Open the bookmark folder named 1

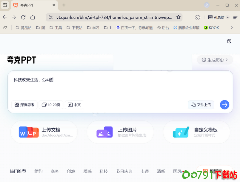(x=107, y=28)
